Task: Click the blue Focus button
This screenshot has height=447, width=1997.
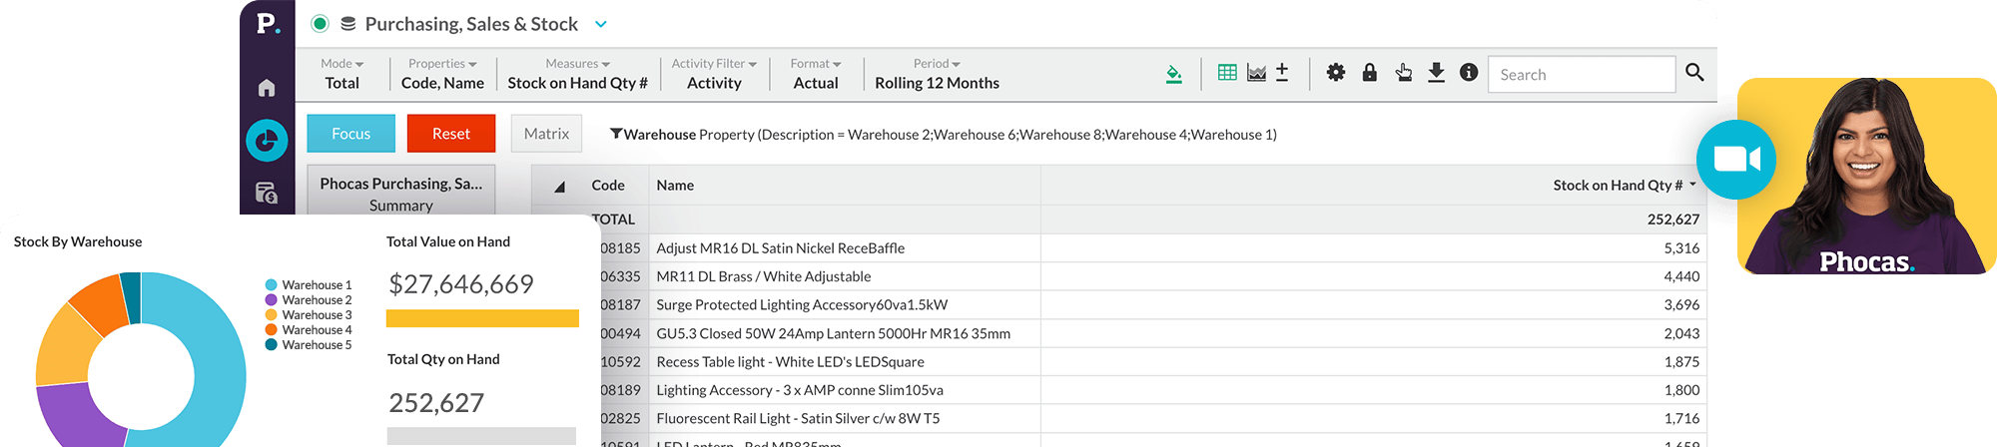Action: 350,134
